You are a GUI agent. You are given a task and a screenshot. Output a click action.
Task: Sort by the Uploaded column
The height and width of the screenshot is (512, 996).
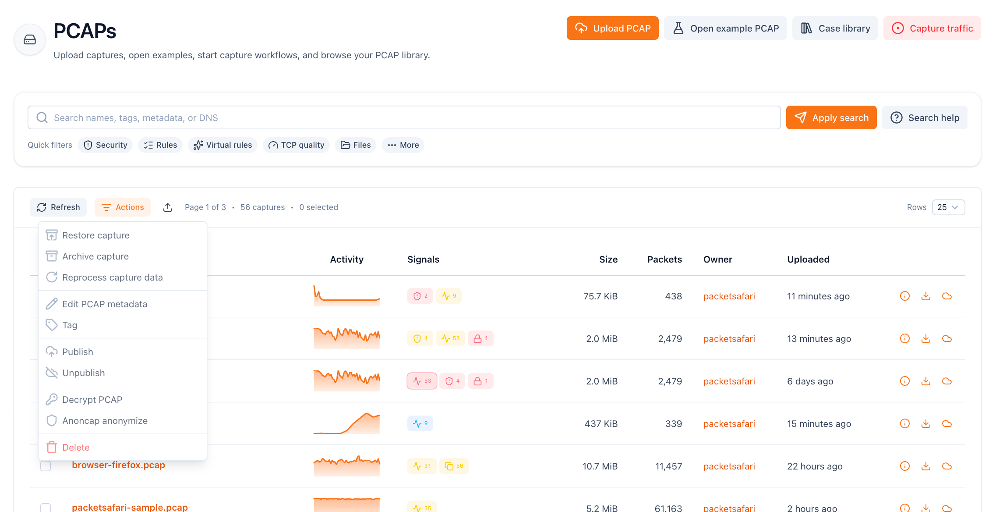click(808, 260)
